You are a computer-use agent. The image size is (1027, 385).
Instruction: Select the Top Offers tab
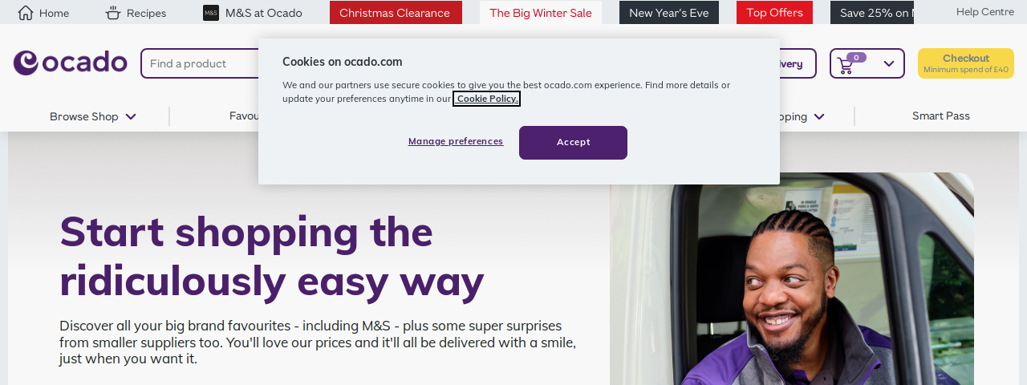[774, 13]
